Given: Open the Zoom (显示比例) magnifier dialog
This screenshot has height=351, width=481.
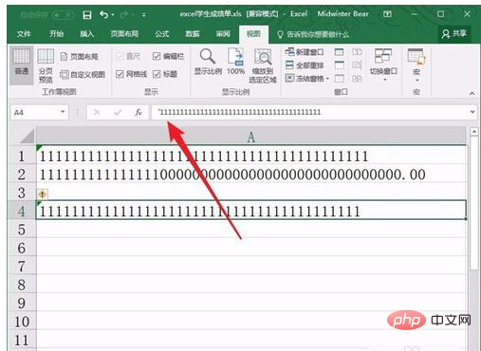Looking at the screenshot, I should [208, 62].
